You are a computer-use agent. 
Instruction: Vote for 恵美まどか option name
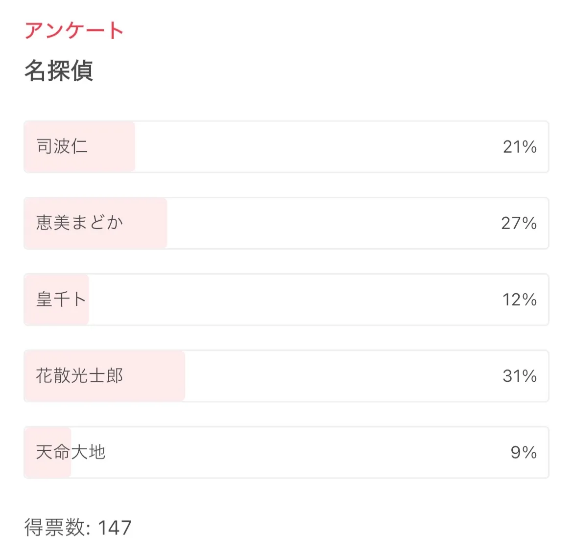(x=79, y=223)
